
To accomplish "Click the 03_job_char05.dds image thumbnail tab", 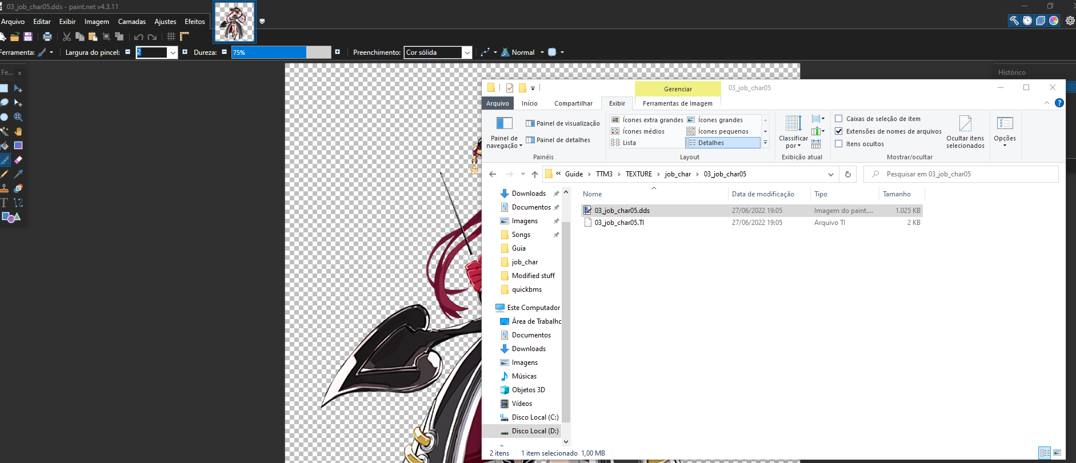I will 235,22.
